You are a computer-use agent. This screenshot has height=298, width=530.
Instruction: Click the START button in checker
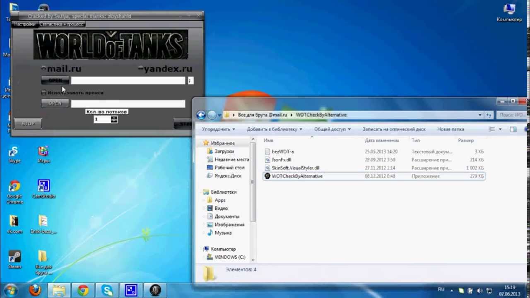coord(184,124)
